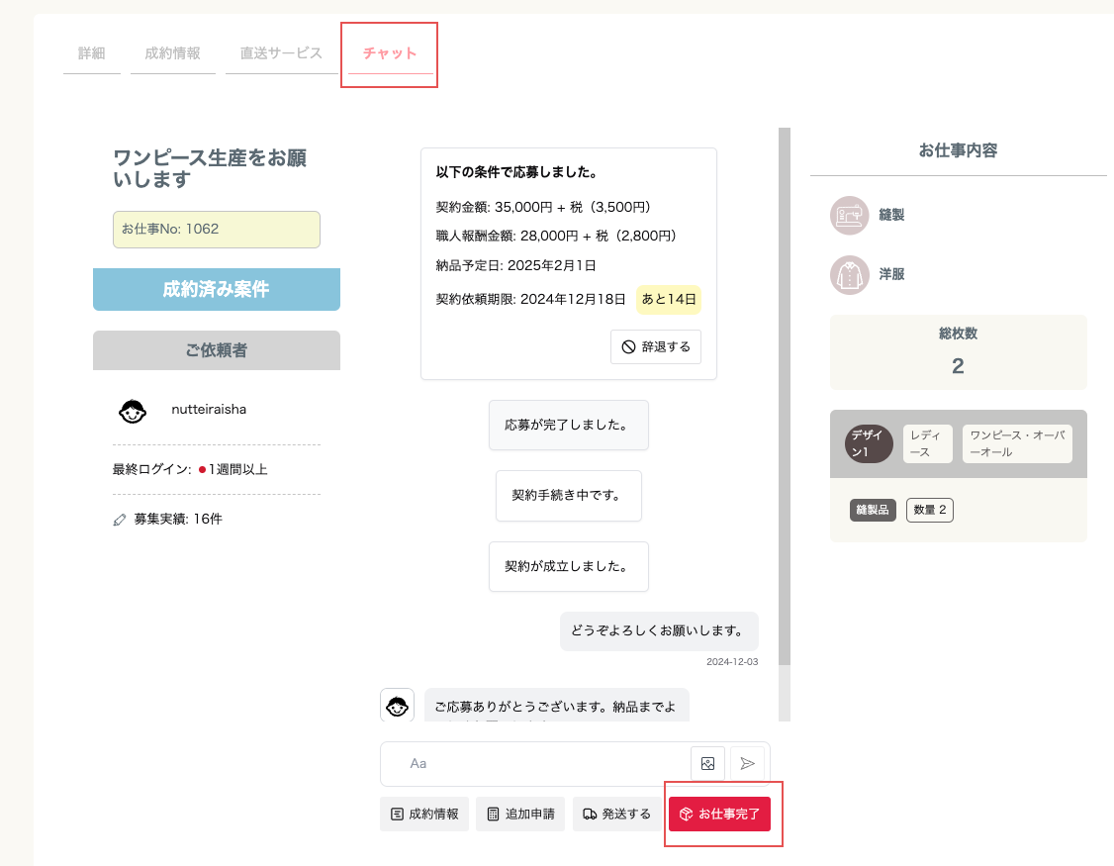Screen dimensions: 1114x866
Task: Click the pencil icon next to 募集実績
Action: click(x=120, y=520)
